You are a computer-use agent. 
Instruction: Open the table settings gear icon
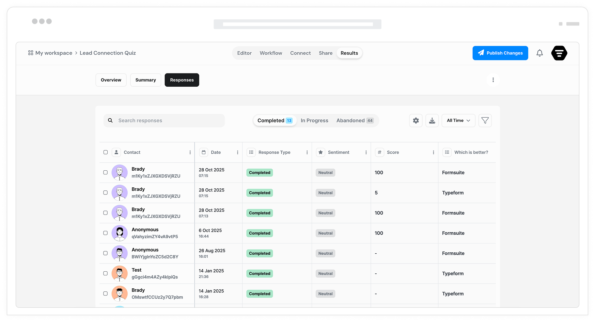point(416,121)
